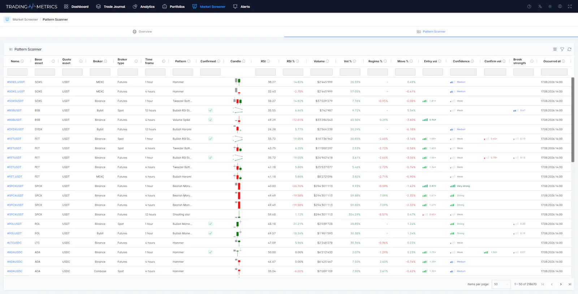The width and height of the screenshot is (578, 294).
Task: Open the #FET_USDT symbol link
Action: pos(15,177)
